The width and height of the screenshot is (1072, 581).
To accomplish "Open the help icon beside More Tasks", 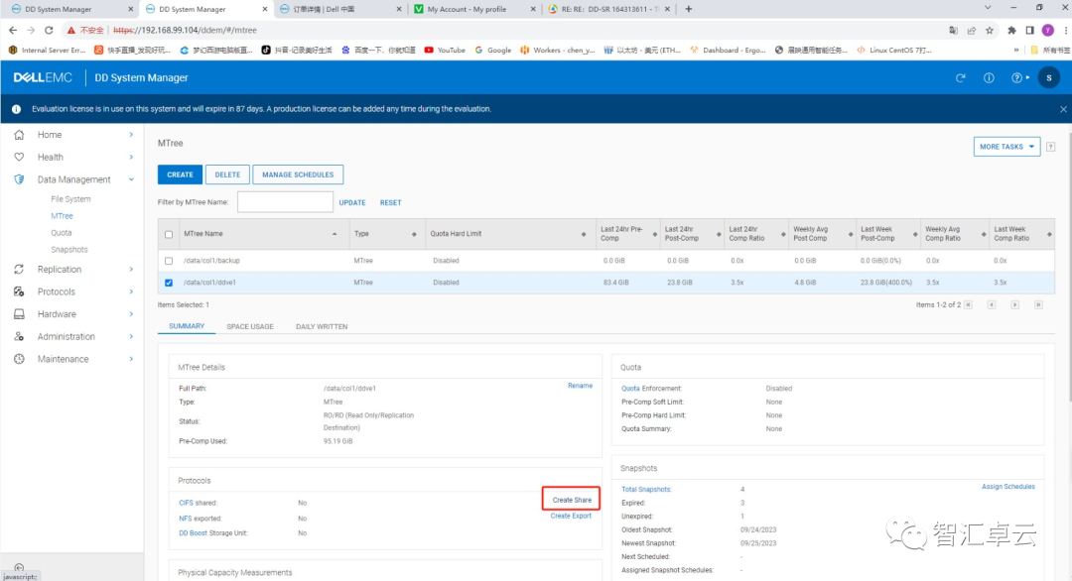I will (x=1051, y=147).
